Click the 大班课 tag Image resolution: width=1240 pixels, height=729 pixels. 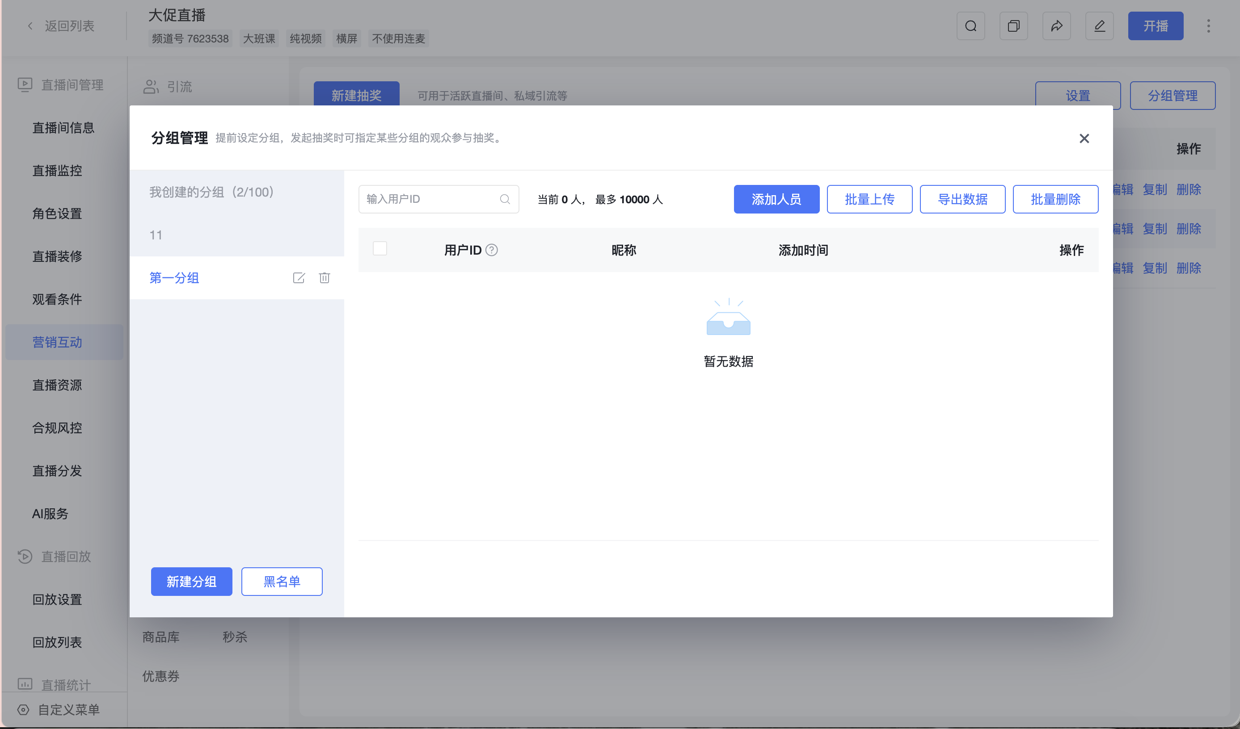(x=259, y=38)
